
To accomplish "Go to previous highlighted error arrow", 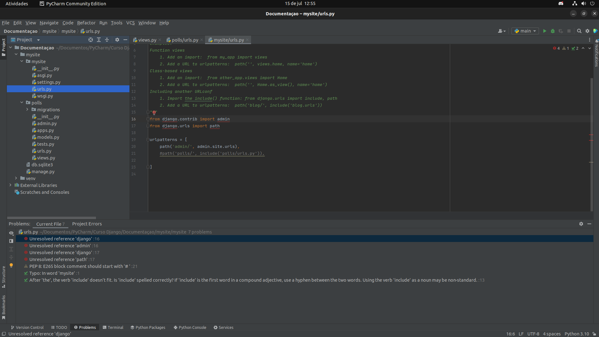I will (583, 48).
